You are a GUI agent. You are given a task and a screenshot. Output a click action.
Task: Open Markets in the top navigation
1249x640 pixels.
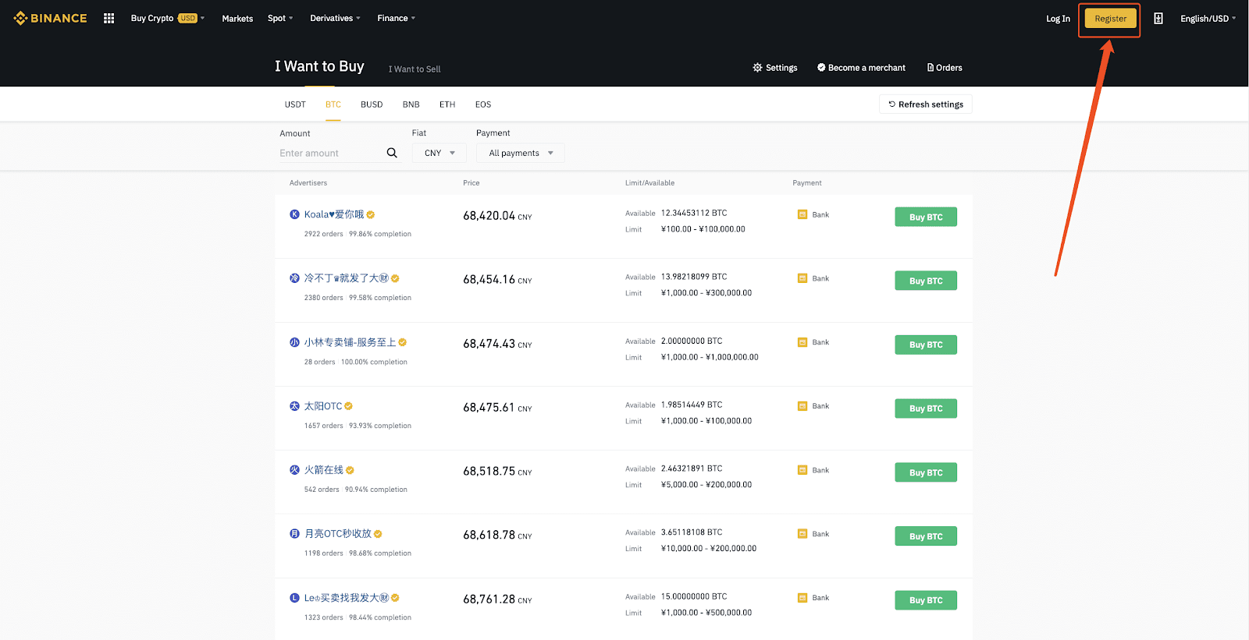[x=237, y=18]
